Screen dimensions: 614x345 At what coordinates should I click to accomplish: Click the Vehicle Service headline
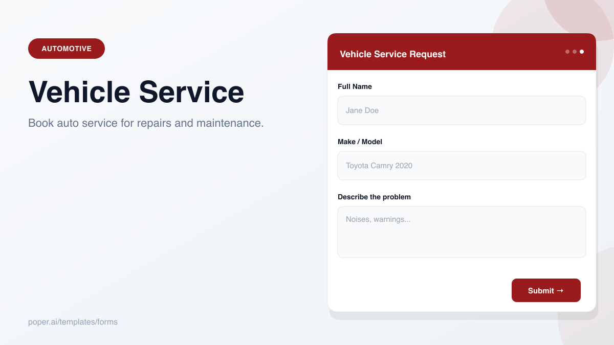click(136, 93)
